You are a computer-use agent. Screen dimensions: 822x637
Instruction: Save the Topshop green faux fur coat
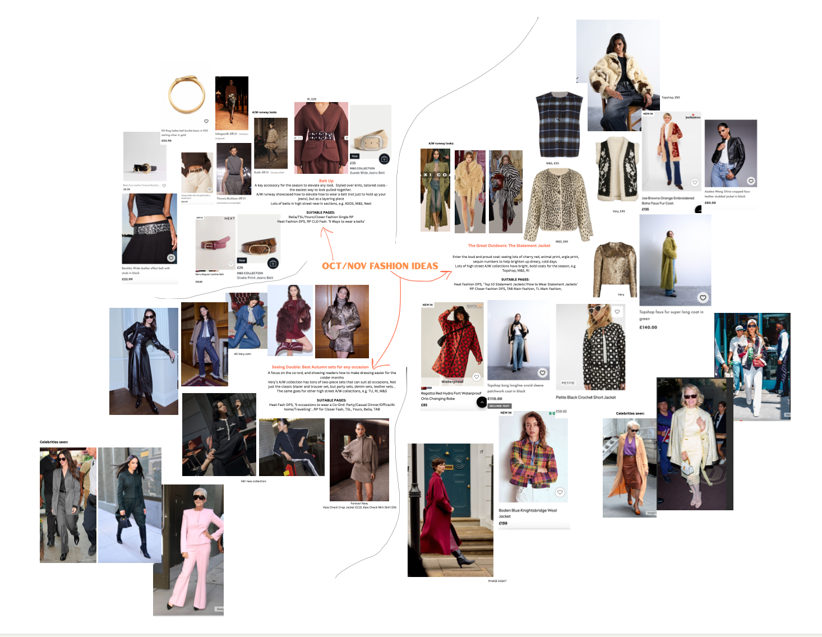[x=703, y=298]
